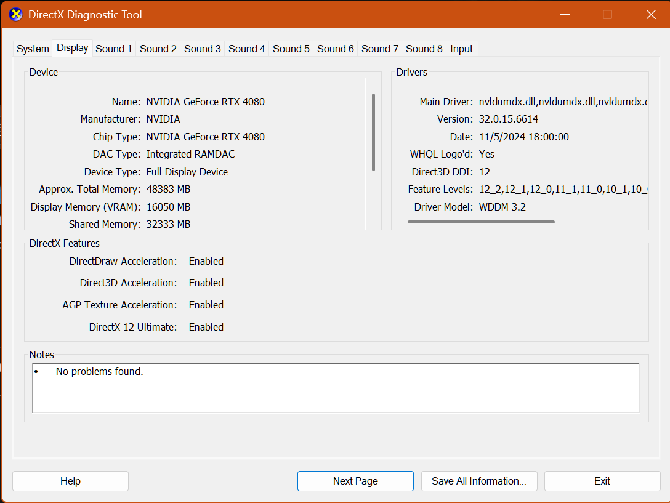
Task: Switch to the System tab
Action: [x=33, y=49]
